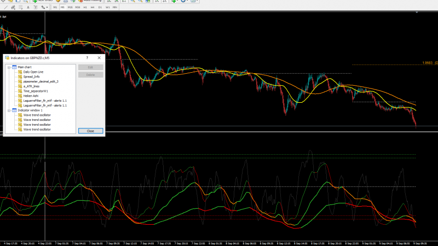The width and height of the screenshot is (438, 246).
Task: Collapse the Indicator window 1 node
Action: pyautogui.click(x=9, y=110)
